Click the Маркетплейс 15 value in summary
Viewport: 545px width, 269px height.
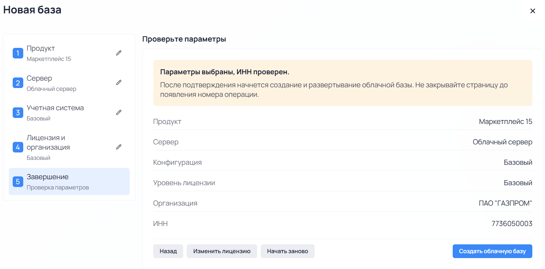(x=506, y=122)
